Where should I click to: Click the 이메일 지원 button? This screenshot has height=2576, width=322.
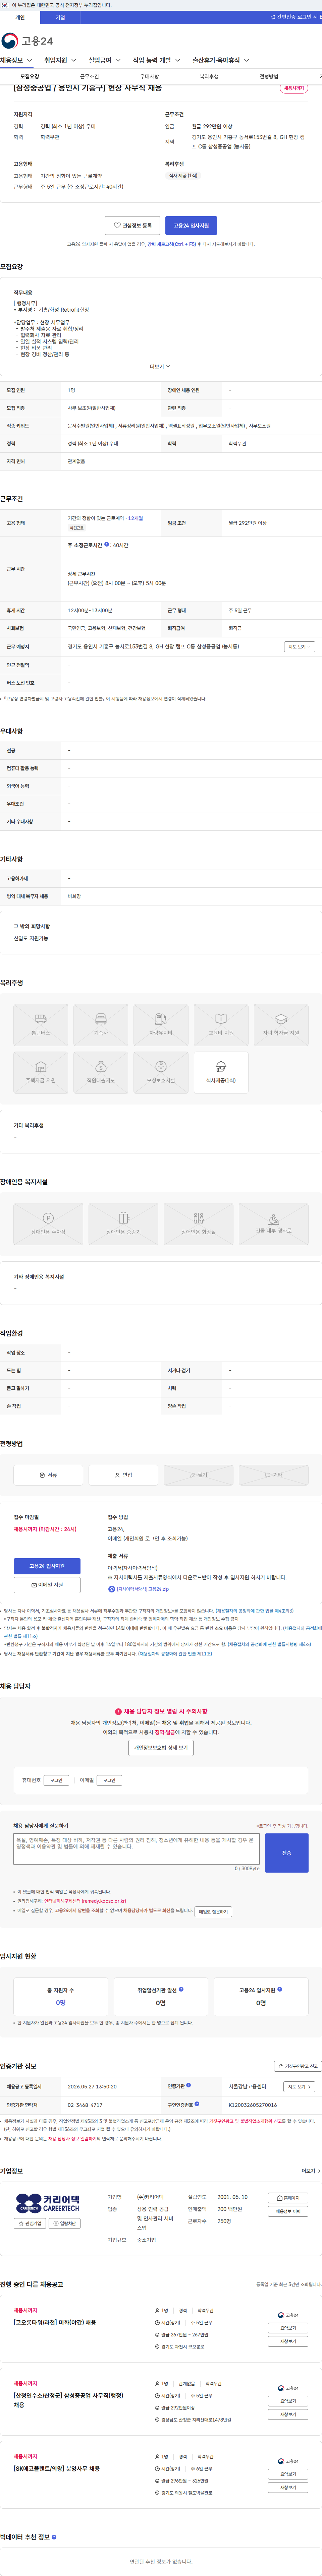(47, 1585)
